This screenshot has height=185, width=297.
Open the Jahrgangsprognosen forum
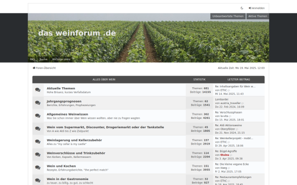pyautogui.click(x=64, y=101)
